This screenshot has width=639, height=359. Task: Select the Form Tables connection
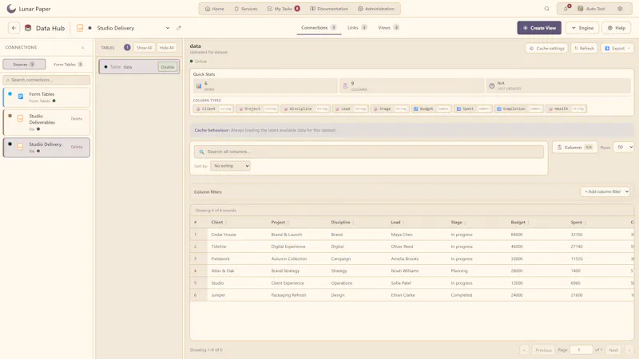46,97
